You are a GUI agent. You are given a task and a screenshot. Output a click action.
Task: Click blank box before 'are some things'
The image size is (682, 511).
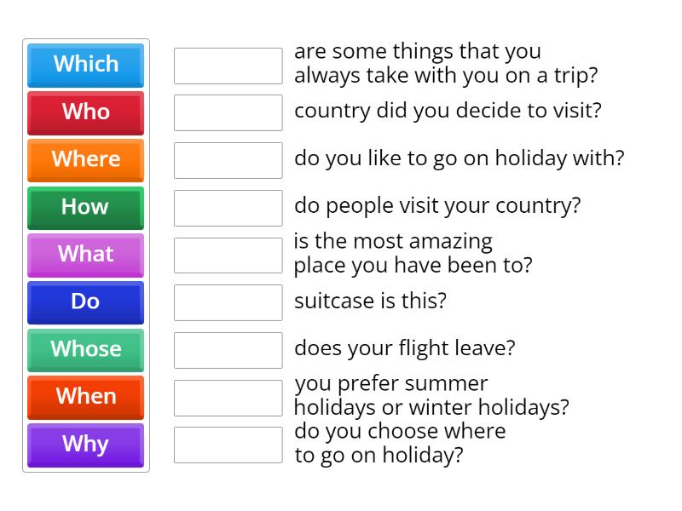click(228, 66)
